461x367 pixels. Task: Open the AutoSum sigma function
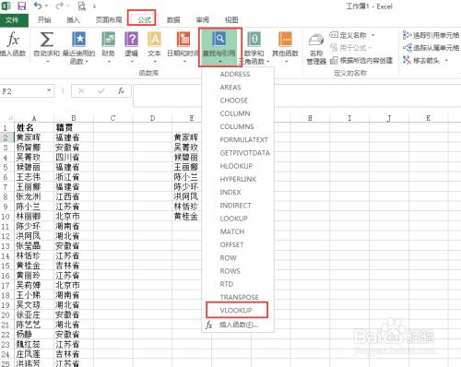click(47, 40)
